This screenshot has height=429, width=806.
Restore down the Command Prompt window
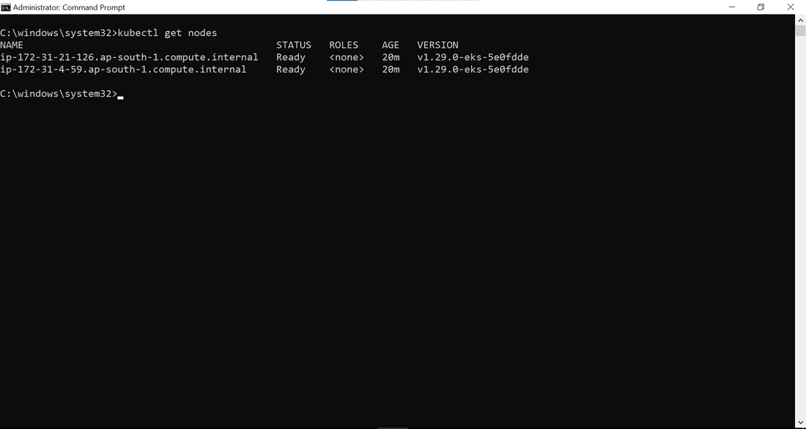pos(761,7)
